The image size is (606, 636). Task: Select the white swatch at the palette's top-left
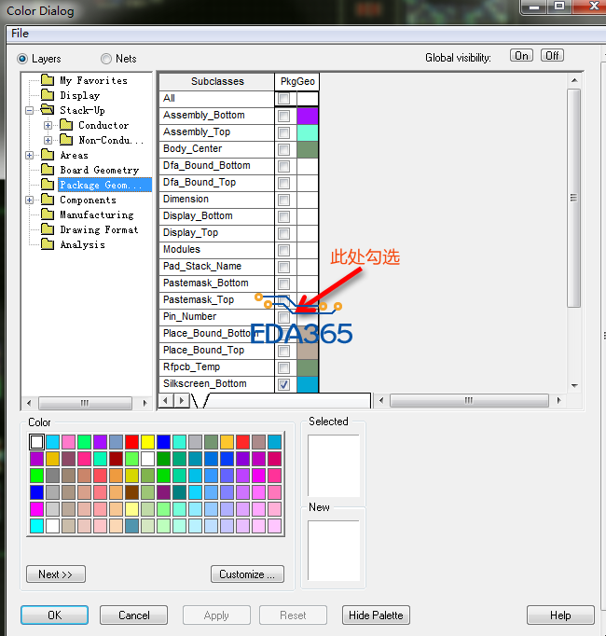click(36, 442)
